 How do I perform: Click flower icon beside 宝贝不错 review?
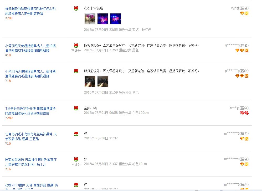pos(76,108)
